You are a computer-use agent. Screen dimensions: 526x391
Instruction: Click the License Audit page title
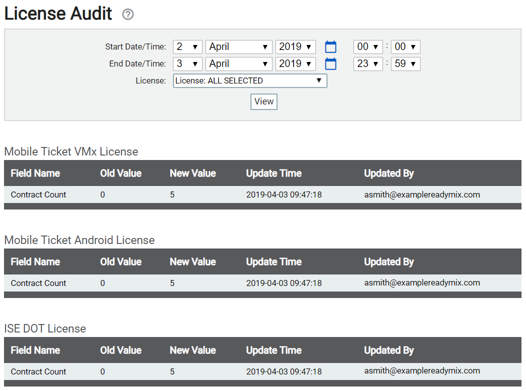58,13
